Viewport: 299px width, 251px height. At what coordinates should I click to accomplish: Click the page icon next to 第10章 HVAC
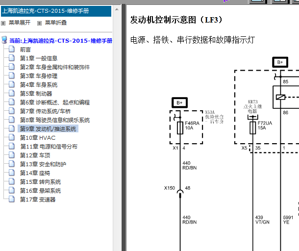pos(12,137)
